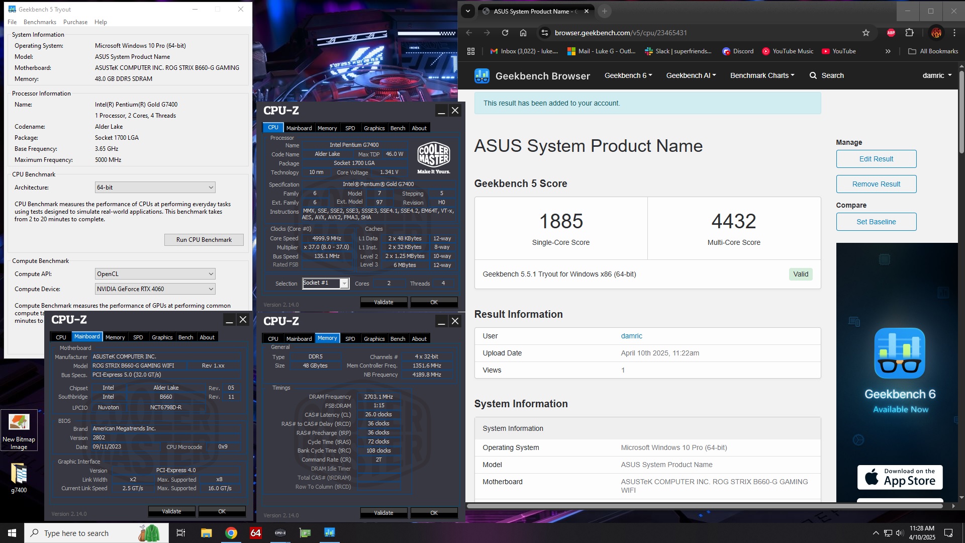Image resolution: width=965 pixels, height=543 pixels.
Task: Bookmark this page with the star icon
Action: point(865,33)
